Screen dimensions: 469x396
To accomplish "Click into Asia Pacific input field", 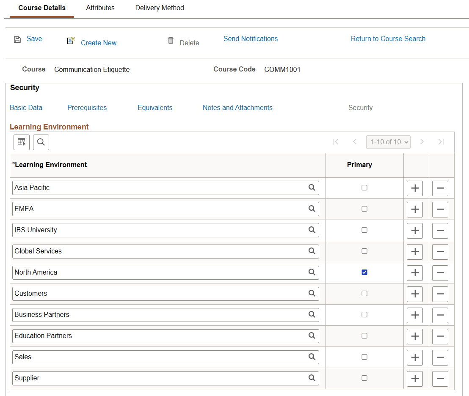I will tap(166, 188).
